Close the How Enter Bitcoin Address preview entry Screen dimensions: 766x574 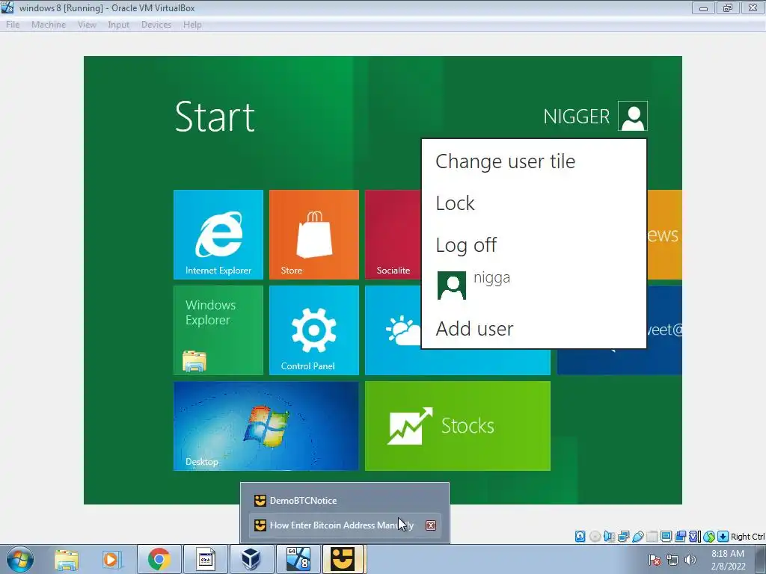(x=430, y=525)
